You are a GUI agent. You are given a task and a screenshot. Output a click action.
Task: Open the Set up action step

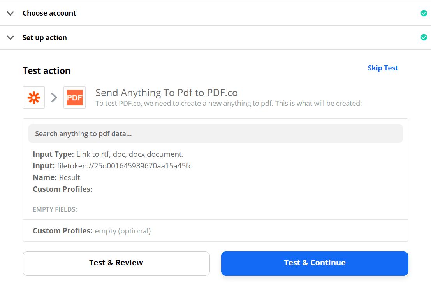point(44,37)
